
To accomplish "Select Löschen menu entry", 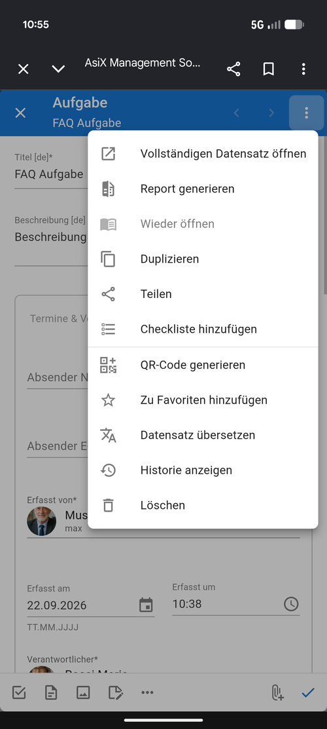I will (x=203, y=506).
